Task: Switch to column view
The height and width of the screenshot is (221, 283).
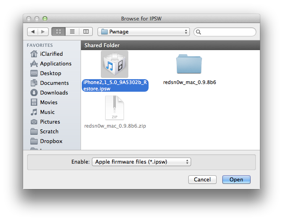Action: (86, 32)
